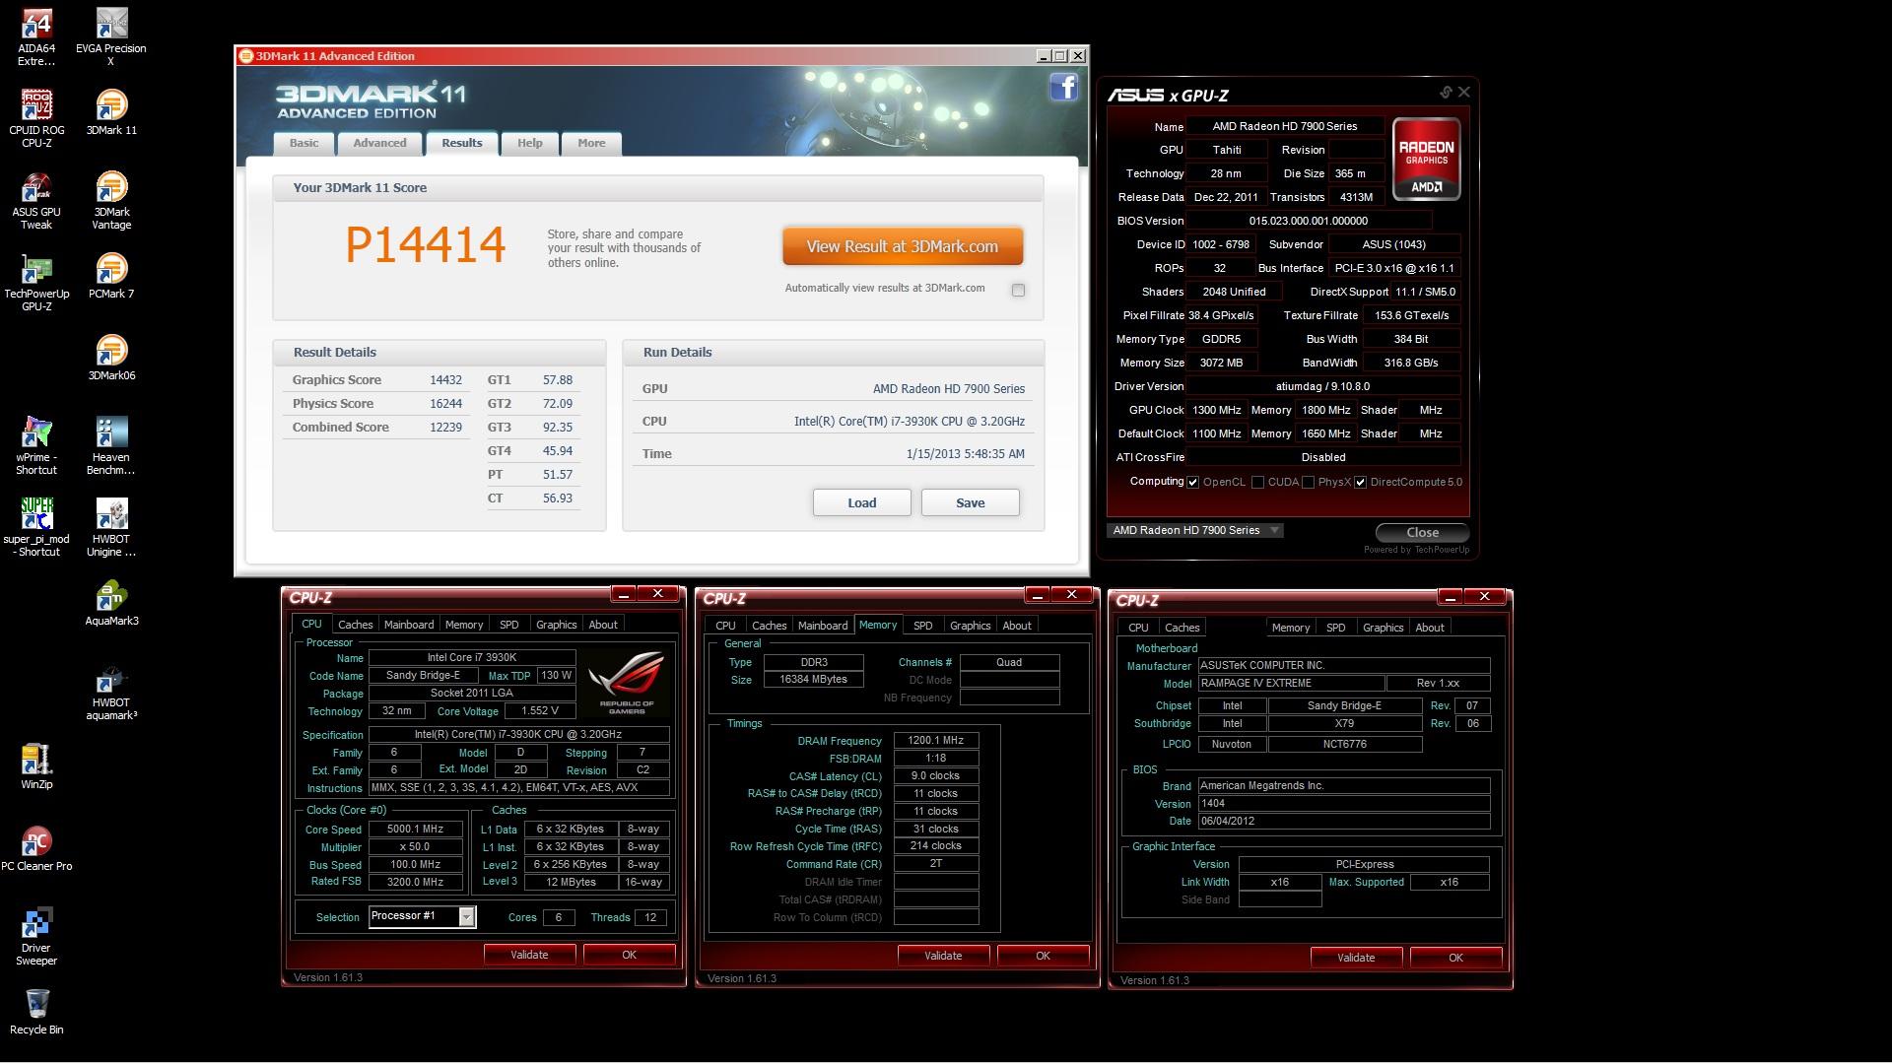The image size is (1892, 1064).
Task: Select the PC Cleaner Pro desktop icon
Action: click(x=36, y=849)
